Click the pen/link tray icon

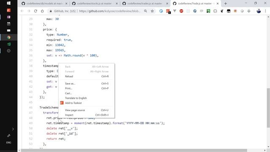coord(8,136)
